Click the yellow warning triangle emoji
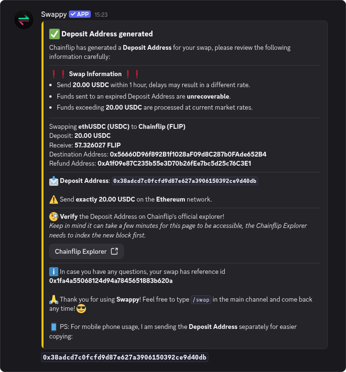Viewport: 346px width, 372px height. tap(54, 199)
